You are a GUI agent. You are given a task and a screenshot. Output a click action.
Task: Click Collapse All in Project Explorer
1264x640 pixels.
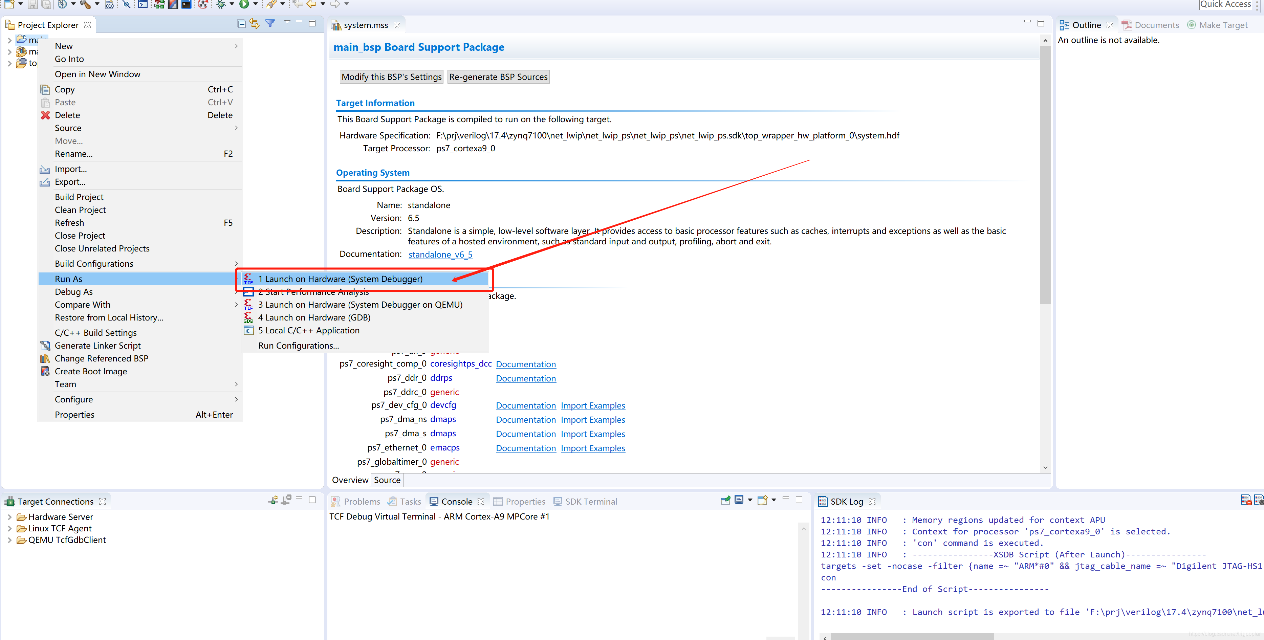[241, 24]
